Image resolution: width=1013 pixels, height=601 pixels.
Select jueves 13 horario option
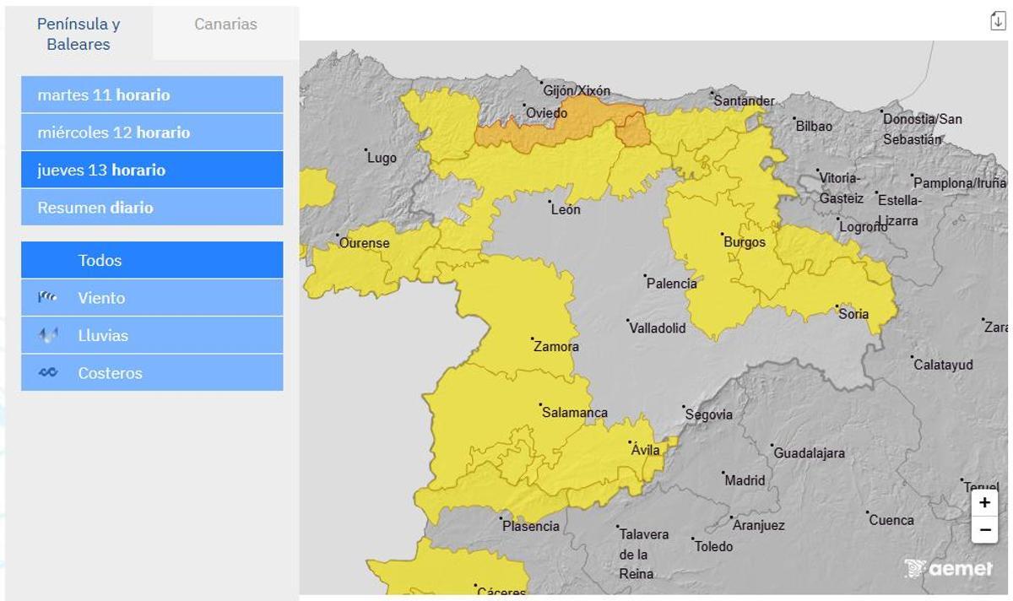[x=152, y=170]
